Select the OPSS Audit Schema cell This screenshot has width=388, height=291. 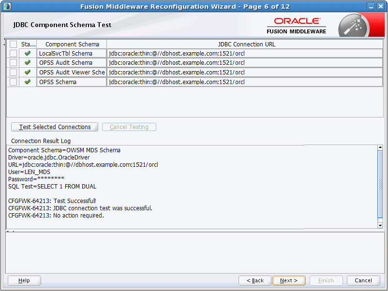point(72,62)
